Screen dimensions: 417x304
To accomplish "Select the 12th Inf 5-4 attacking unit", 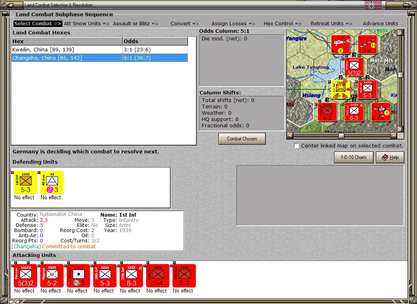I will tap(158, 276).
